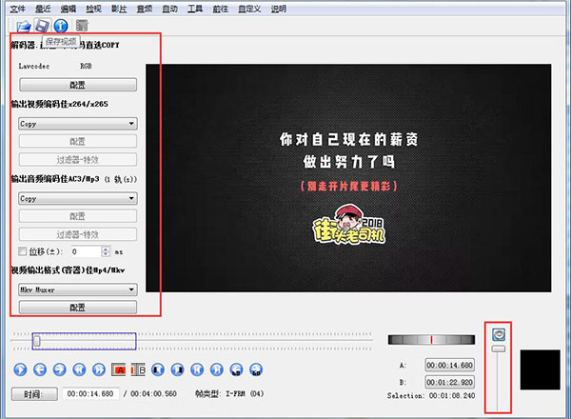Expand the Mkv Muxer output format dropdown
This screenshot has height=419, width=571.
click(78, 290)
